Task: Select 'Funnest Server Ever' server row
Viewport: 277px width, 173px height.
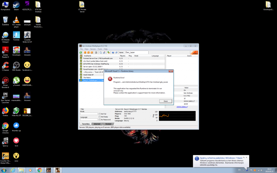Action: (x=122, y=58)
